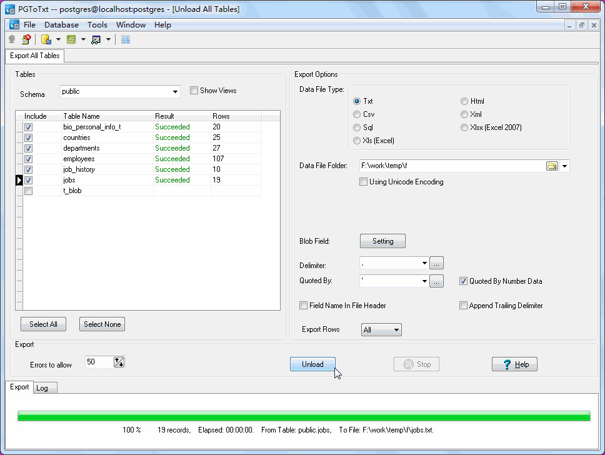
Task: Open dropdown arrow next to scheduler icon
Action: coord(108,39)
